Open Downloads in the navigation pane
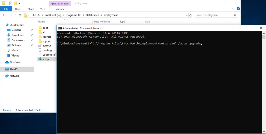The width and height of the screenshot is (266, 134). pos(18,35)
